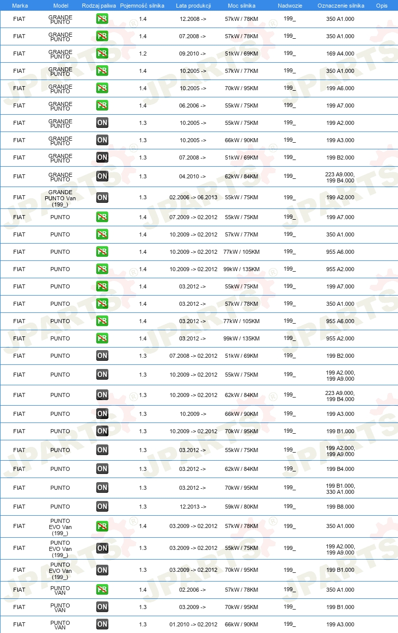This screenshot has width=398, height=633.
Task: Click the Model column header
Action: [61, 6]
